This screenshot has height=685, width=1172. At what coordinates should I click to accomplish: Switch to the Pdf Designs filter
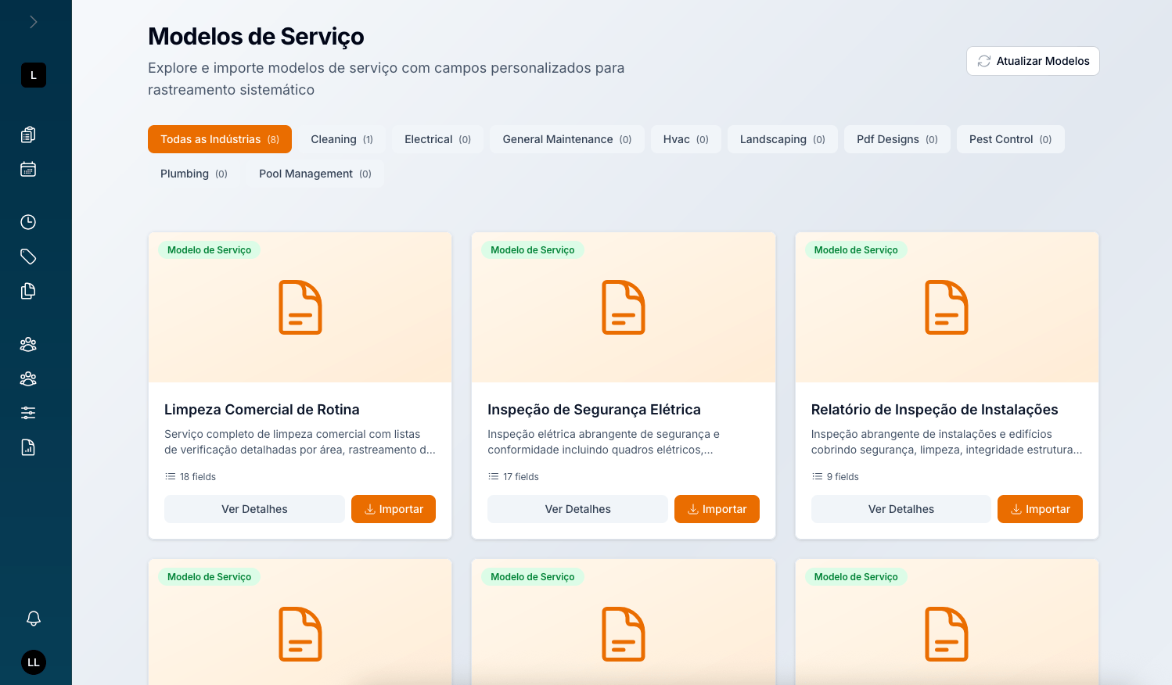pyautogui.click(x=897, y=139)
